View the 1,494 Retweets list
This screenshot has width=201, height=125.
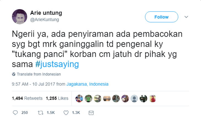(27, 98)
